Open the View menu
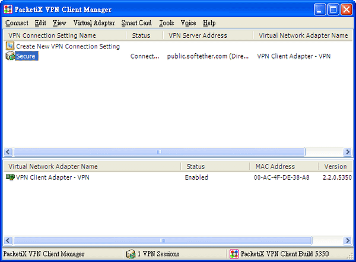The width and height of the screenshot is (356, 262). (x=59, y=23)
